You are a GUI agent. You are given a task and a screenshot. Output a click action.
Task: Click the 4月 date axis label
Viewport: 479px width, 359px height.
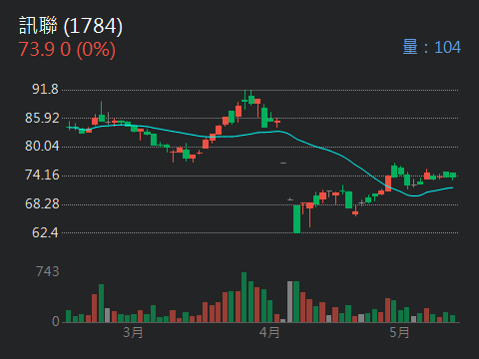click(269, 332)
